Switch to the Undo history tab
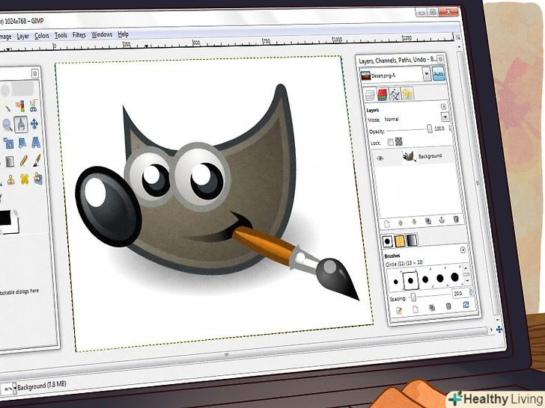 click(x=407, y=93)
